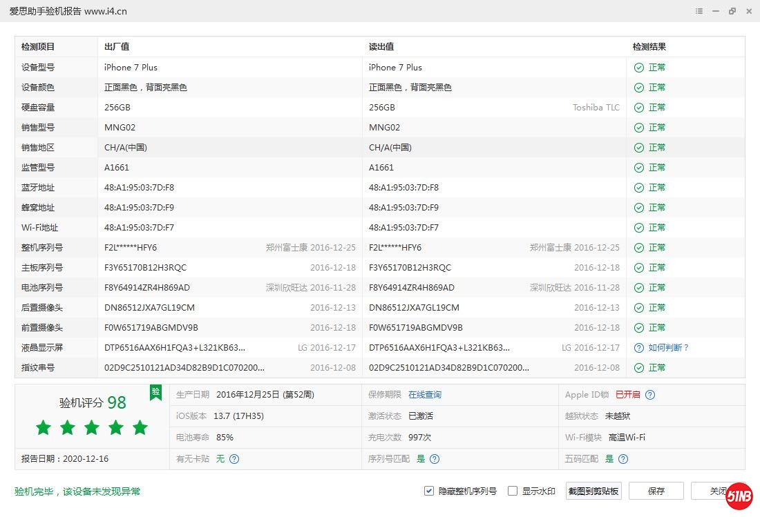760x517 pixels.
Task: Click 报告日期：2020-12-16 text
Action: coord(65,459)
